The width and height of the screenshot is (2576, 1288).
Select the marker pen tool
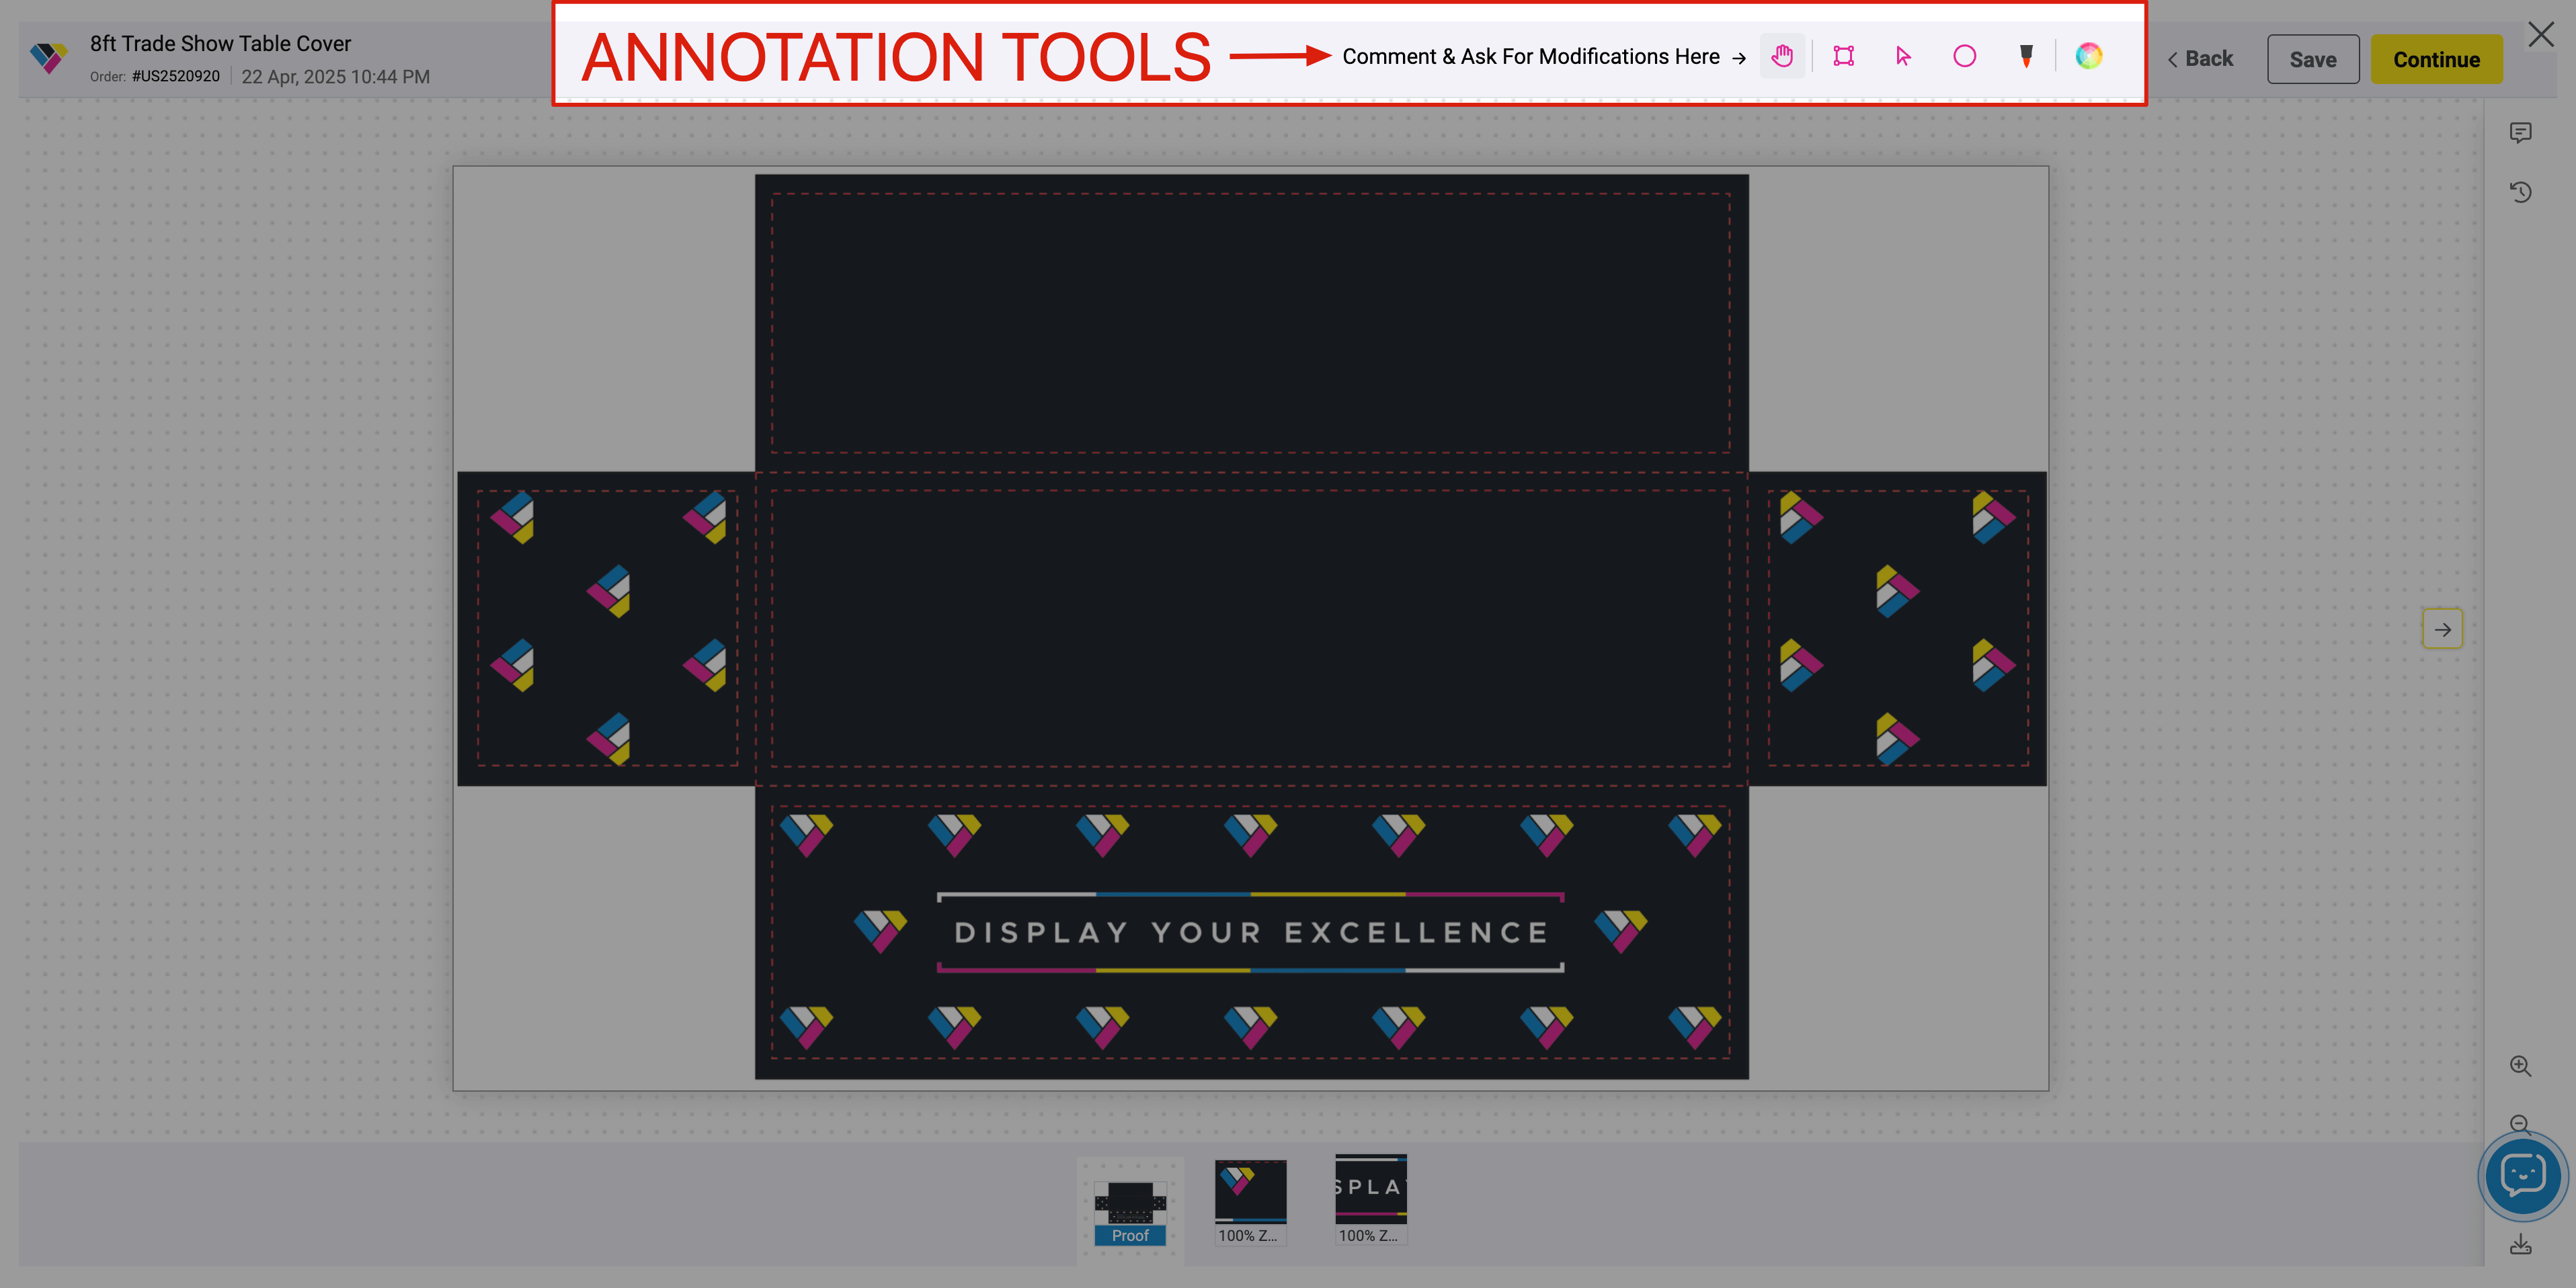point(2026,56)
